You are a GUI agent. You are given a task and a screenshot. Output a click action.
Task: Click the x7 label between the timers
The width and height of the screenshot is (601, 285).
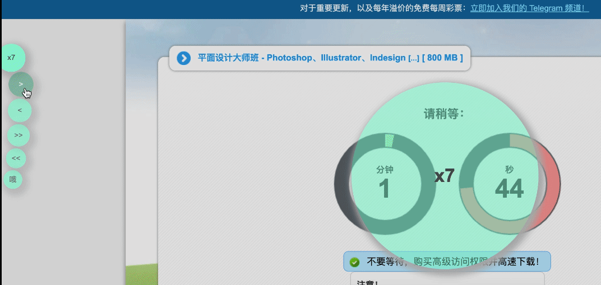click(x=445, y=176)
